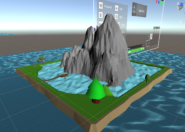Click the red icon at canvas top corner

pyautogui.click(x=157, y=2)
